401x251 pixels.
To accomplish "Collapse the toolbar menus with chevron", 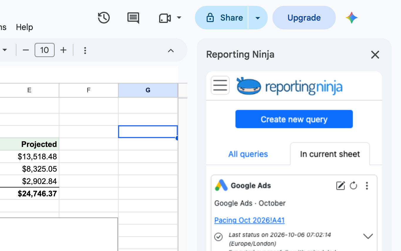I will pyautogui.click(x=171, y=51).
